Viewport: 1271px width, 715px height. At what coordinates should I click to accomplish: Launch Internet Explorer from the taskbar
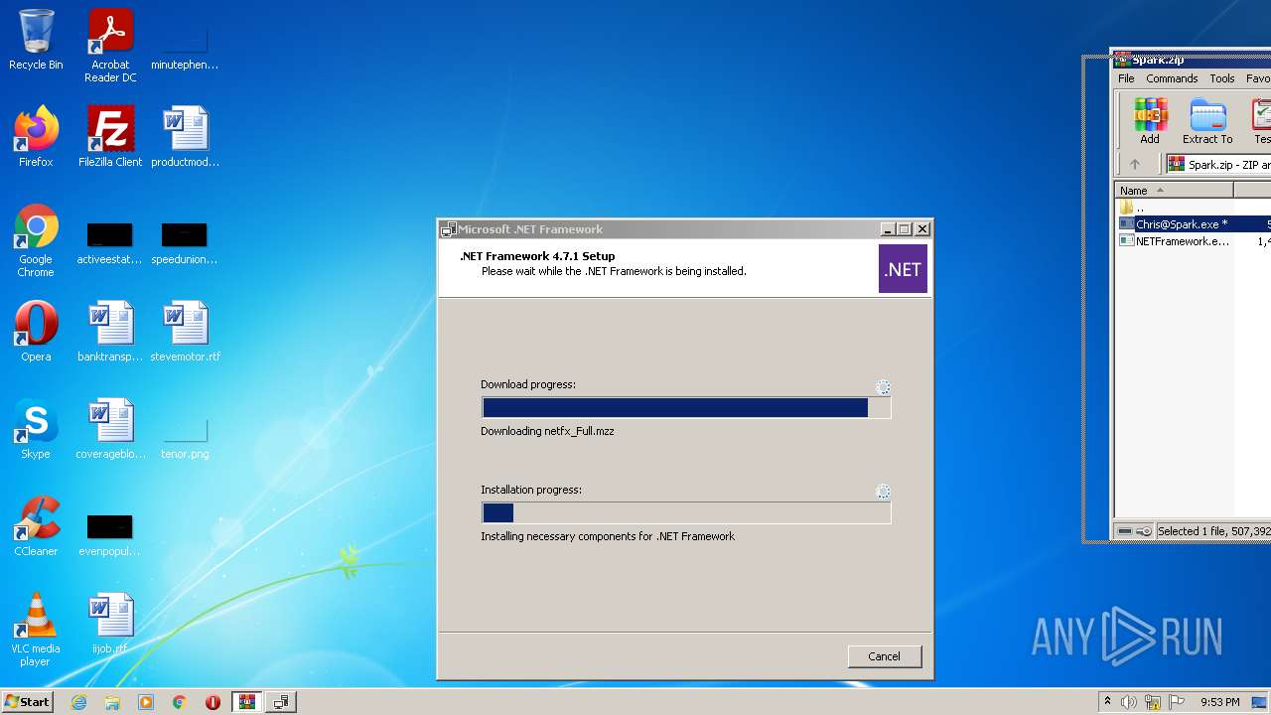click(x=79, y=702)
